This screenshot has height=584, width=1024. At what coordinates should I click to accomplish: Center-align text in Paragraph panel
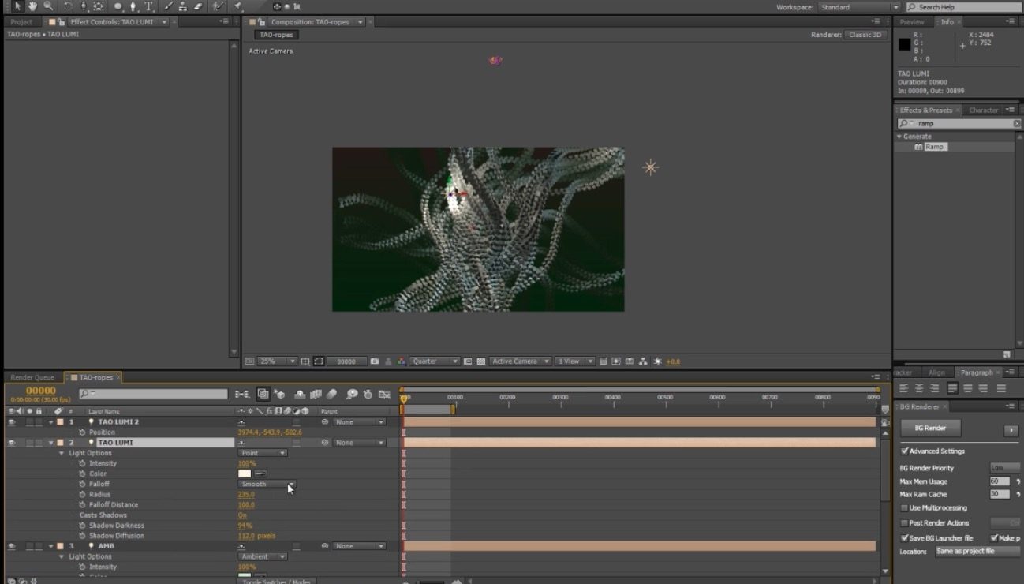coord(919,388)
